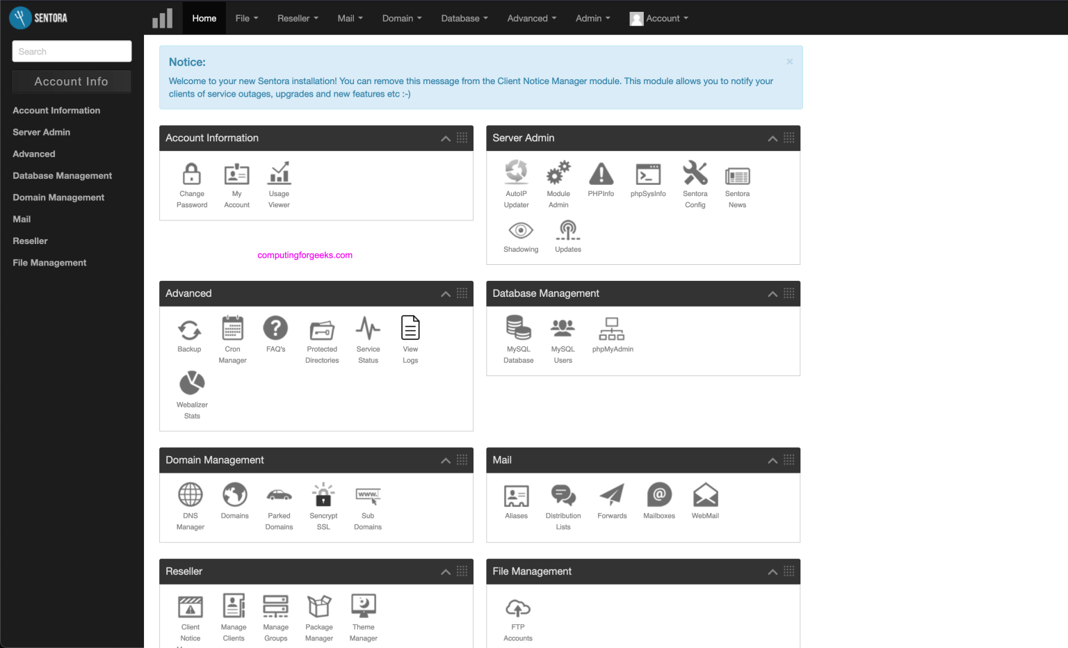The height and width of the screenshot is (648, 1068).
Task: Select the Change Password icon
Action: (192, 175)
